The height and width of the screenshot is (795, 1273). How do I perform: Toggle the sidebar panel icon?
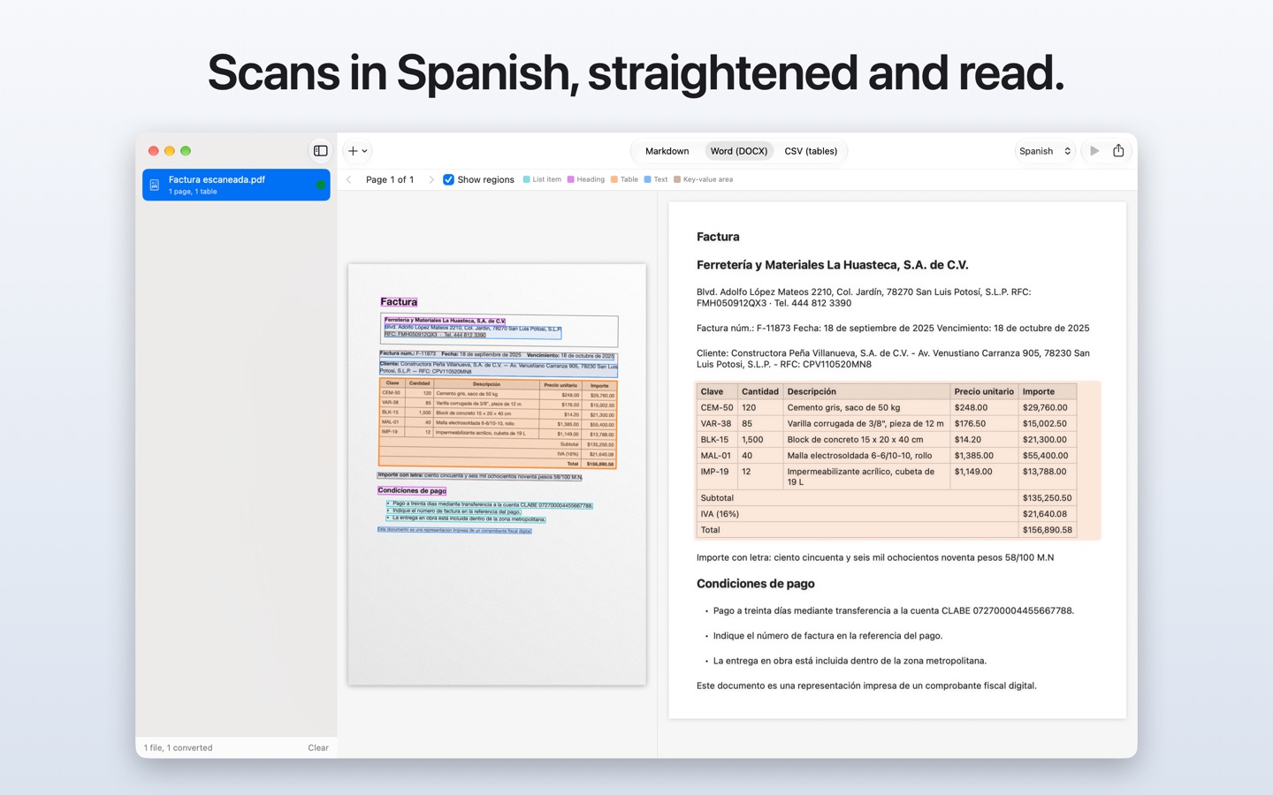(320, 151)
